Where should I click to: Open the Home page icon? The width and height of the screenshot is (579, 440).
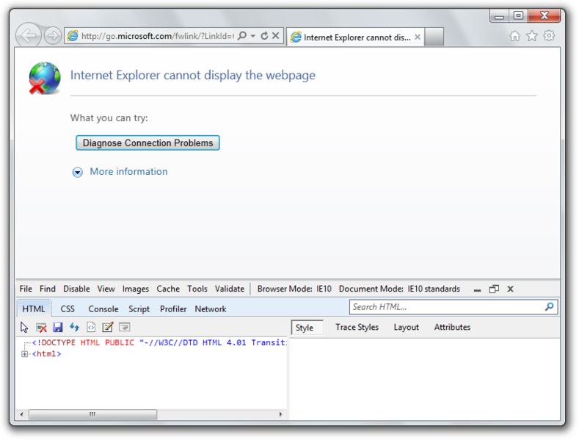click(x=514, y=36)
